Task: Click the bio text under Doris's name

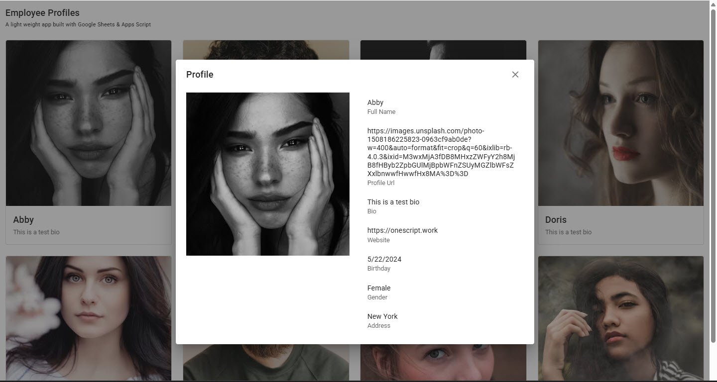Action: 569,232
